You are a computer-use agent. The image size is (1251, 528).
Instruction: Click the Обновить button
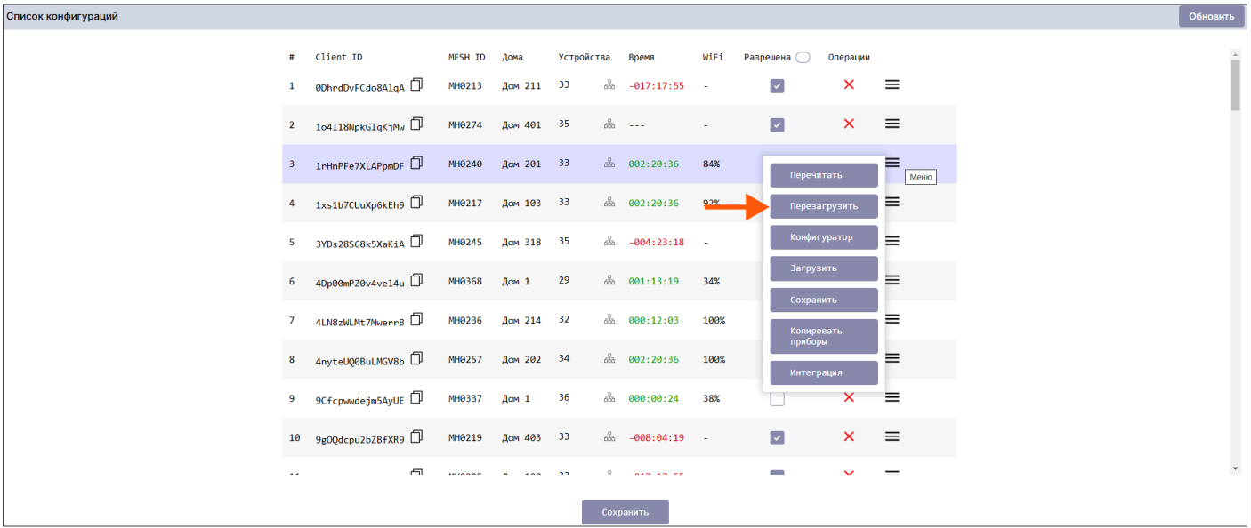point(1211,16)
